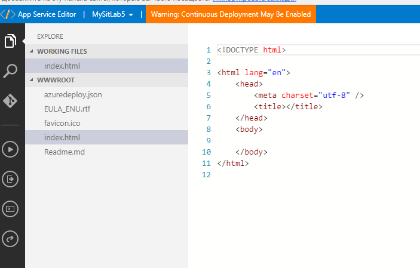Screen dimensions: 420x268
Task: Click the opening head tag on line 4
Action: (x=249, y=84)
